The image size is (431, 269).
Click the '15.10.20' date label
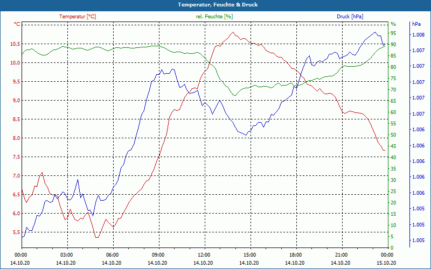click(x=386, y=263)
